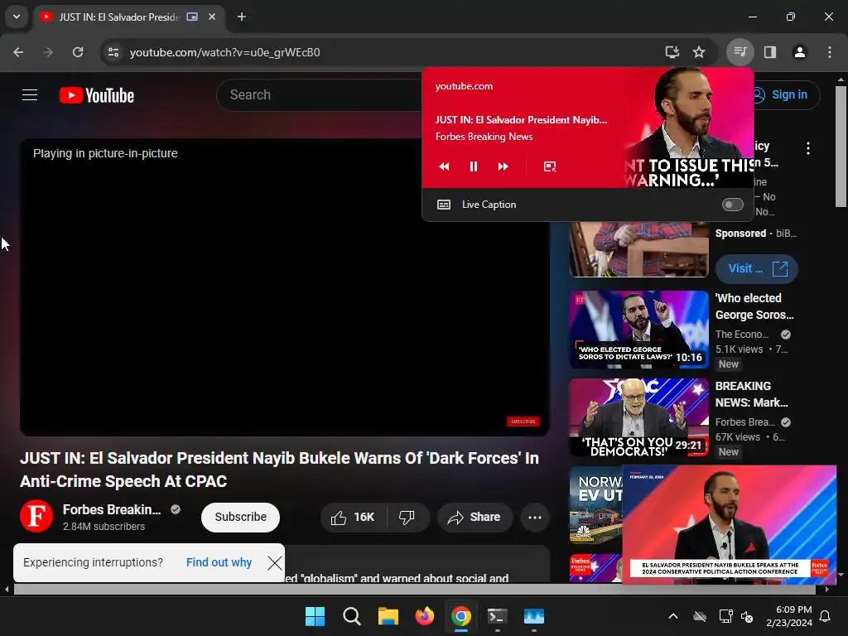Open the YouTube hamburger guide menu
The image size is (848, 636).
point(30,95)
